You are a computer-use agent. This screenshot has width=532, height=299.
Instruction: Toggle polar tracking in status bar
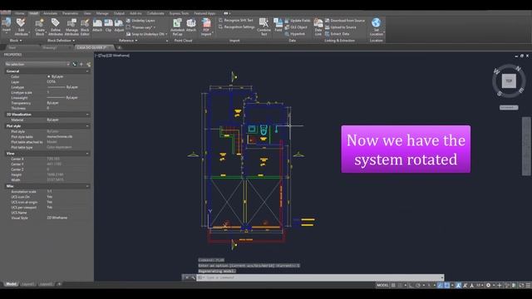[418, 286]
